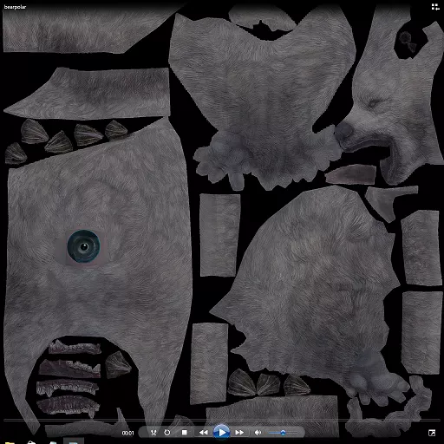Click the third taskbar icon

53,442
